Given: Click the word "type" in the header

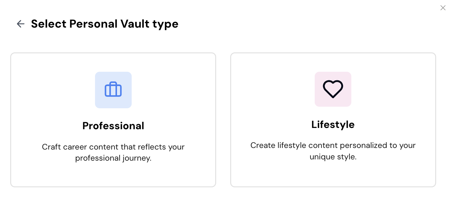Looking at the screenshot, I should tap(166, 24).
